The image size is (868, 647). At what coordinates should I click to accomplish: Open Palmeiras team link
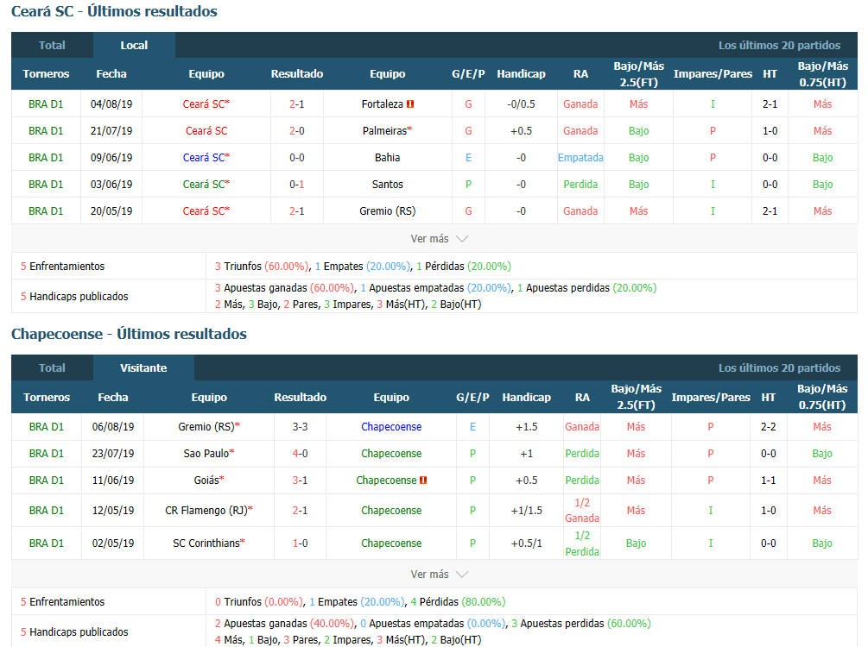(384, 131)
